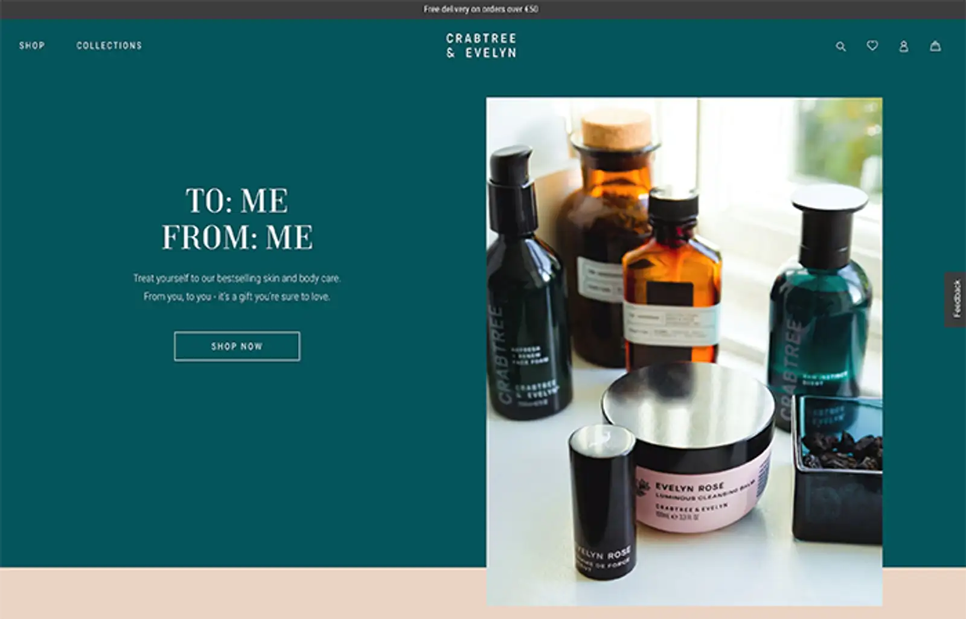The image size is (966, 619).
Task: Click the TO: ME FROM: ME headline
Action: click(x=237, y=218)
